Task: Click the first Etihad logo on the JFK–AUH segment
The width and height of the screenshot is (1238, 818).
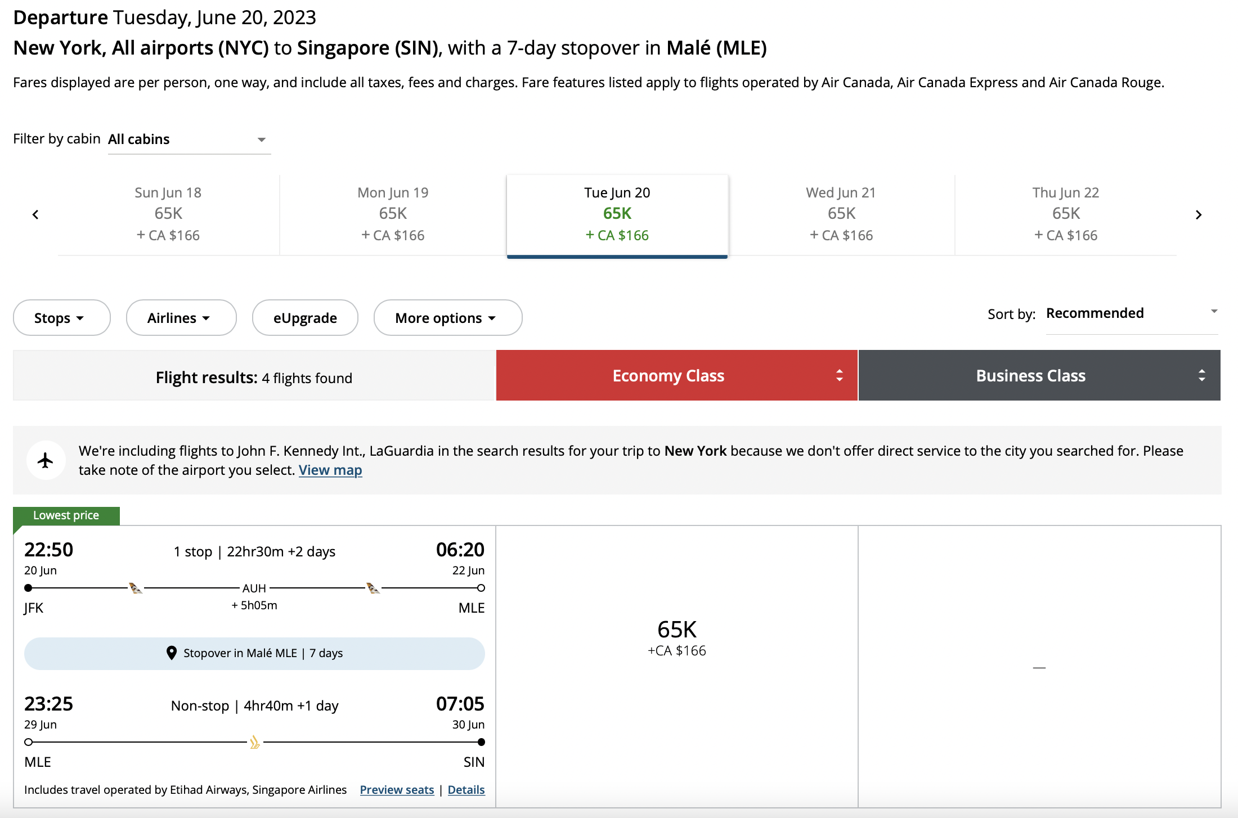Action: pos(136,588)
